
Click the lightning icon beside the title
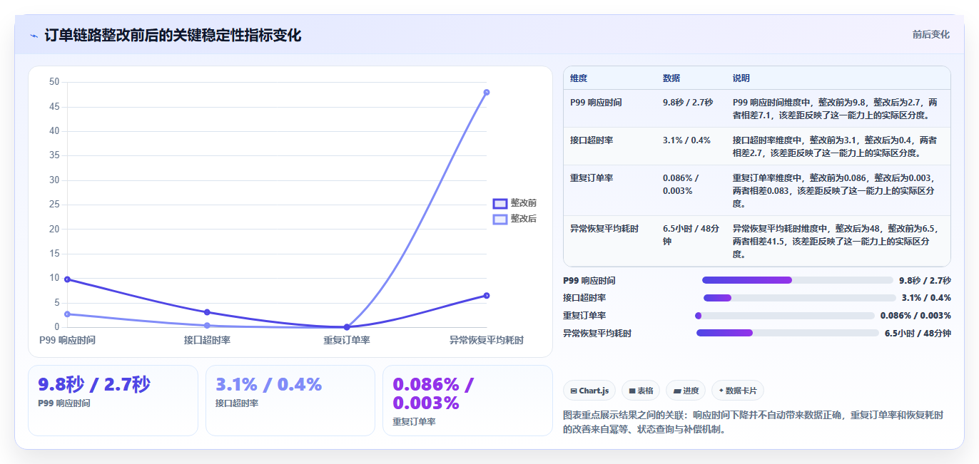coord(34,36)
